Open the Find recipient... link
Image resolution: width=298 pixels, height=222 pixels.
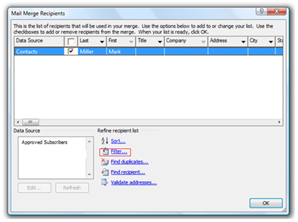coord(128,172)
